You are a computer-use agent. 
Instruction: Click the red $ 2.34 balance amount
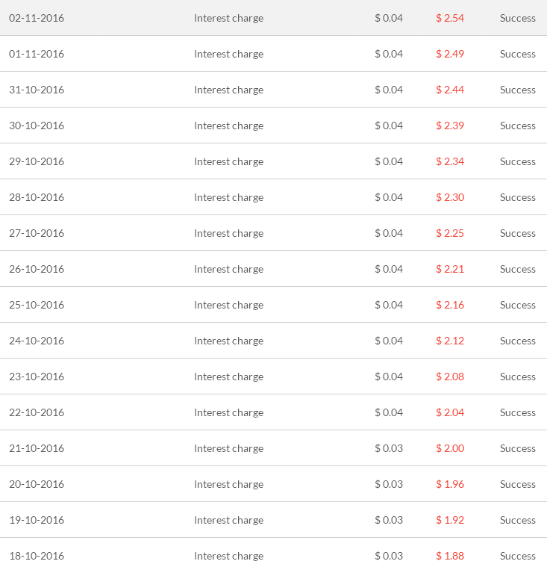pos(450,161)
